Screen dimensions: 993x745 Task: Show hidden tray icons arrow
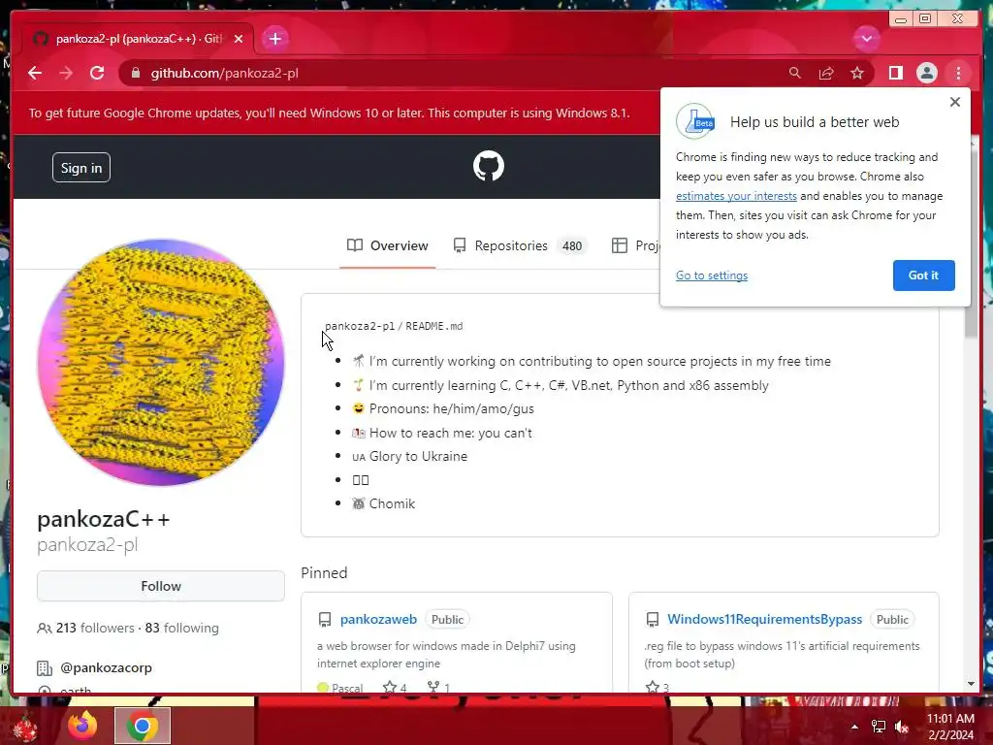(854, 727)
